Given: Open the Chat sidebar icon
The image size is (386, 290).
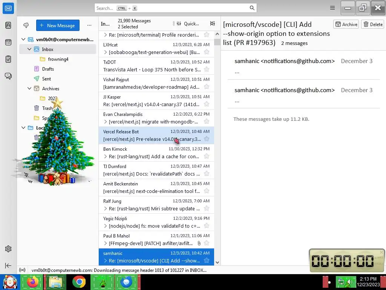Looking at the screenshot, I should tap(8, 76).
